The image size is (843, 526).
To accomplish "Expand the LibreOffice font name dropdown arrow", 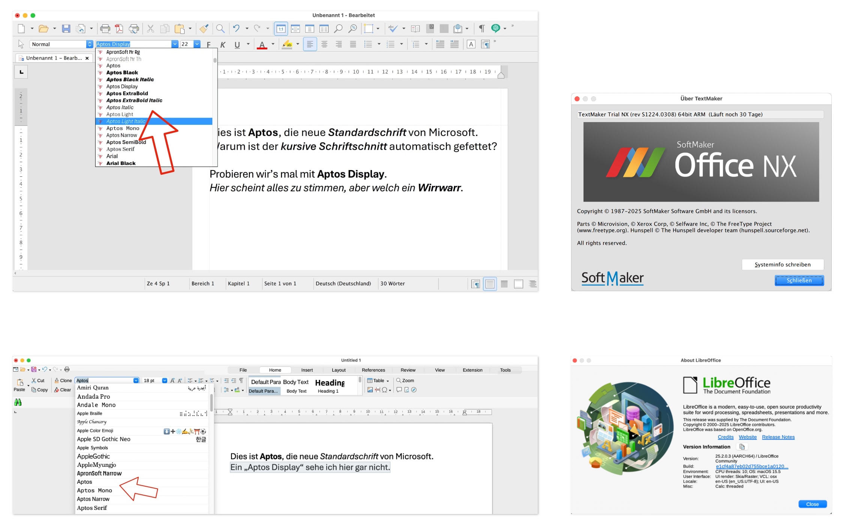I will pyautogui.click(x=136, y=381).
